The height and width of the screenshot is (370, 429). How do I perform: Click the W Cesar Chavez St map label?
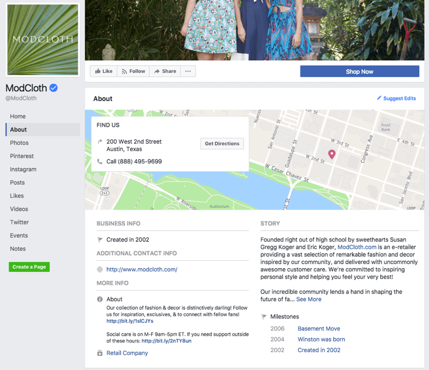click(x=287, y=173)
